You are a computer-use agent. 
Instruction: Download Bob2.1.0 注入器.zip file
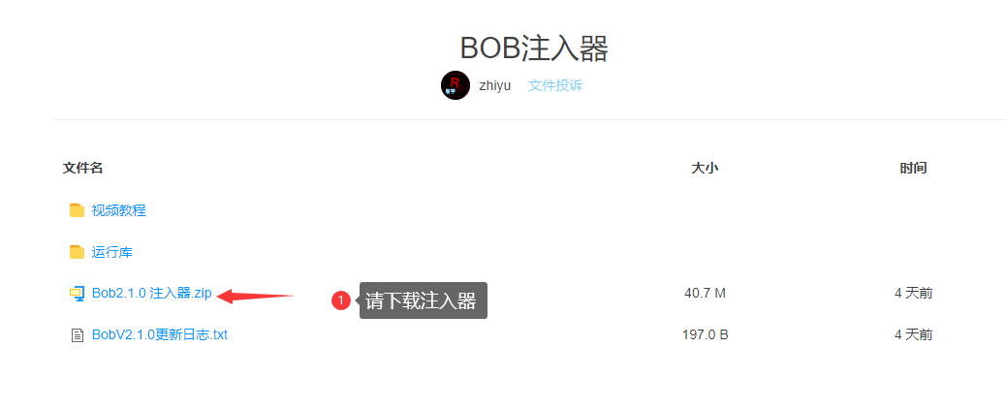click(151, 294)
